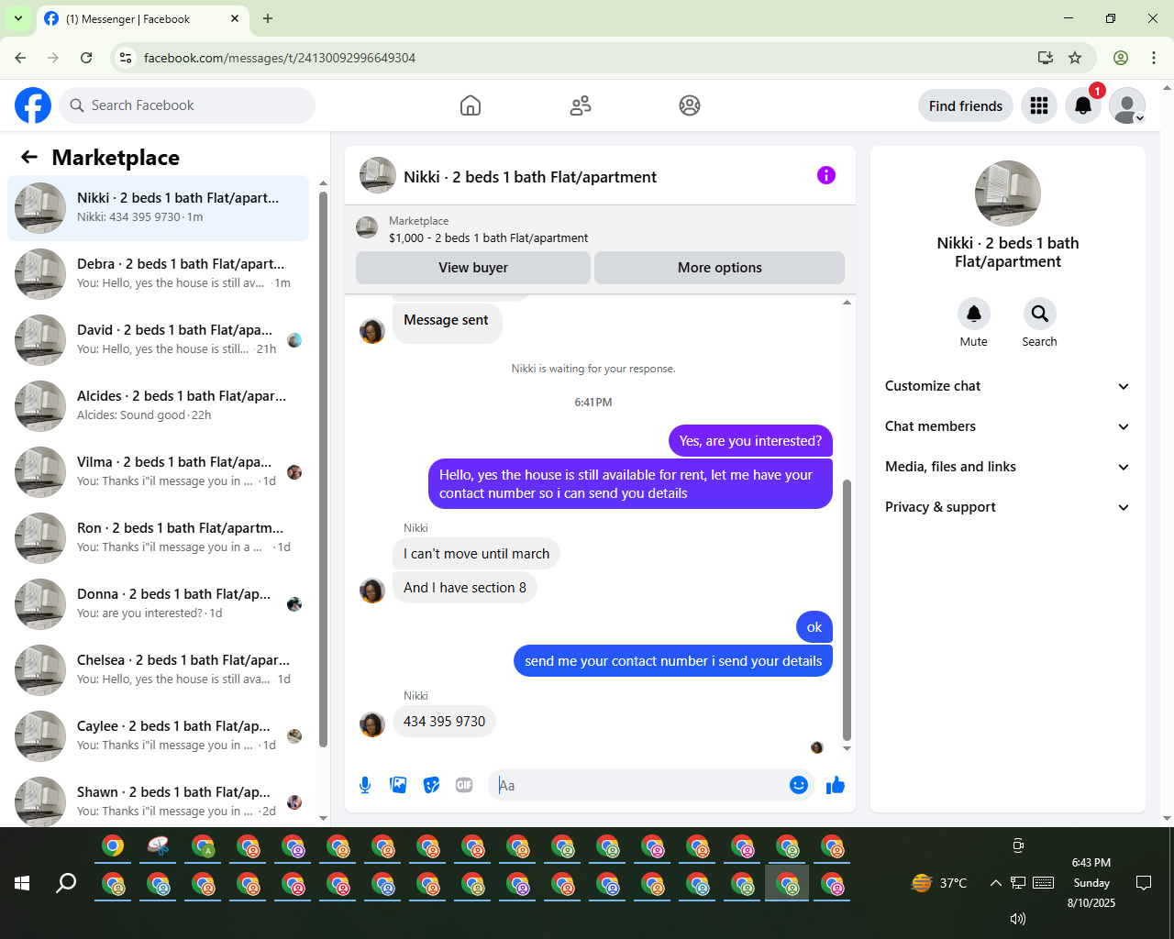Send a voice clip with microphone icon
This screenshot has height=939, width=1174.
pos(365,785)
